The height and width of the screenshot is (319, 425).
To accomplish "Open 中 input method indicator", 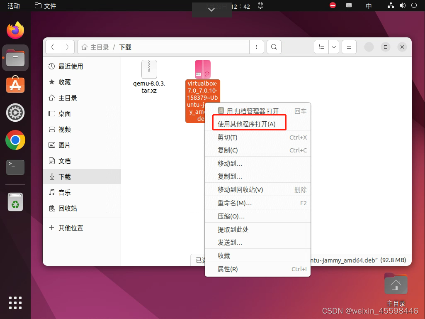I will pos(369,6).
